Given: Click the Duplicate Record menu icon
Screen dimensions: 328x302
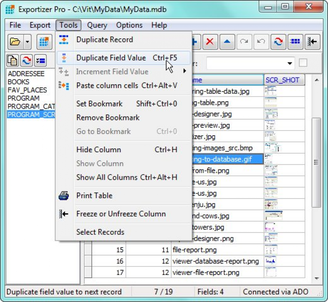Looking at the screenshot, I should (x=63, y=40).
